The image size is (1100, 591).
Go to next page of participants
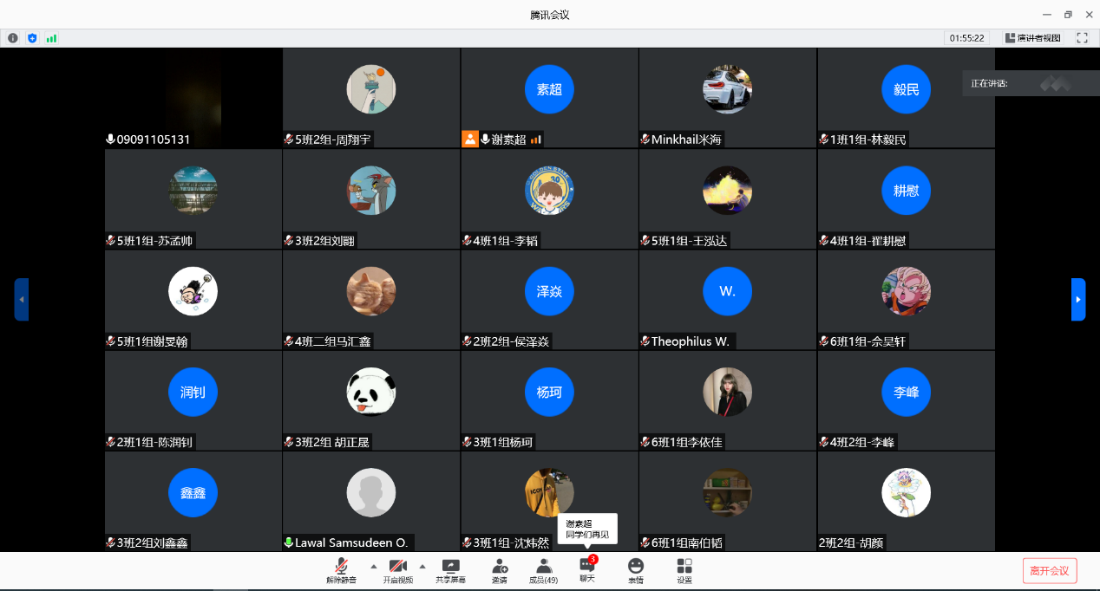tap(1078, 300)
